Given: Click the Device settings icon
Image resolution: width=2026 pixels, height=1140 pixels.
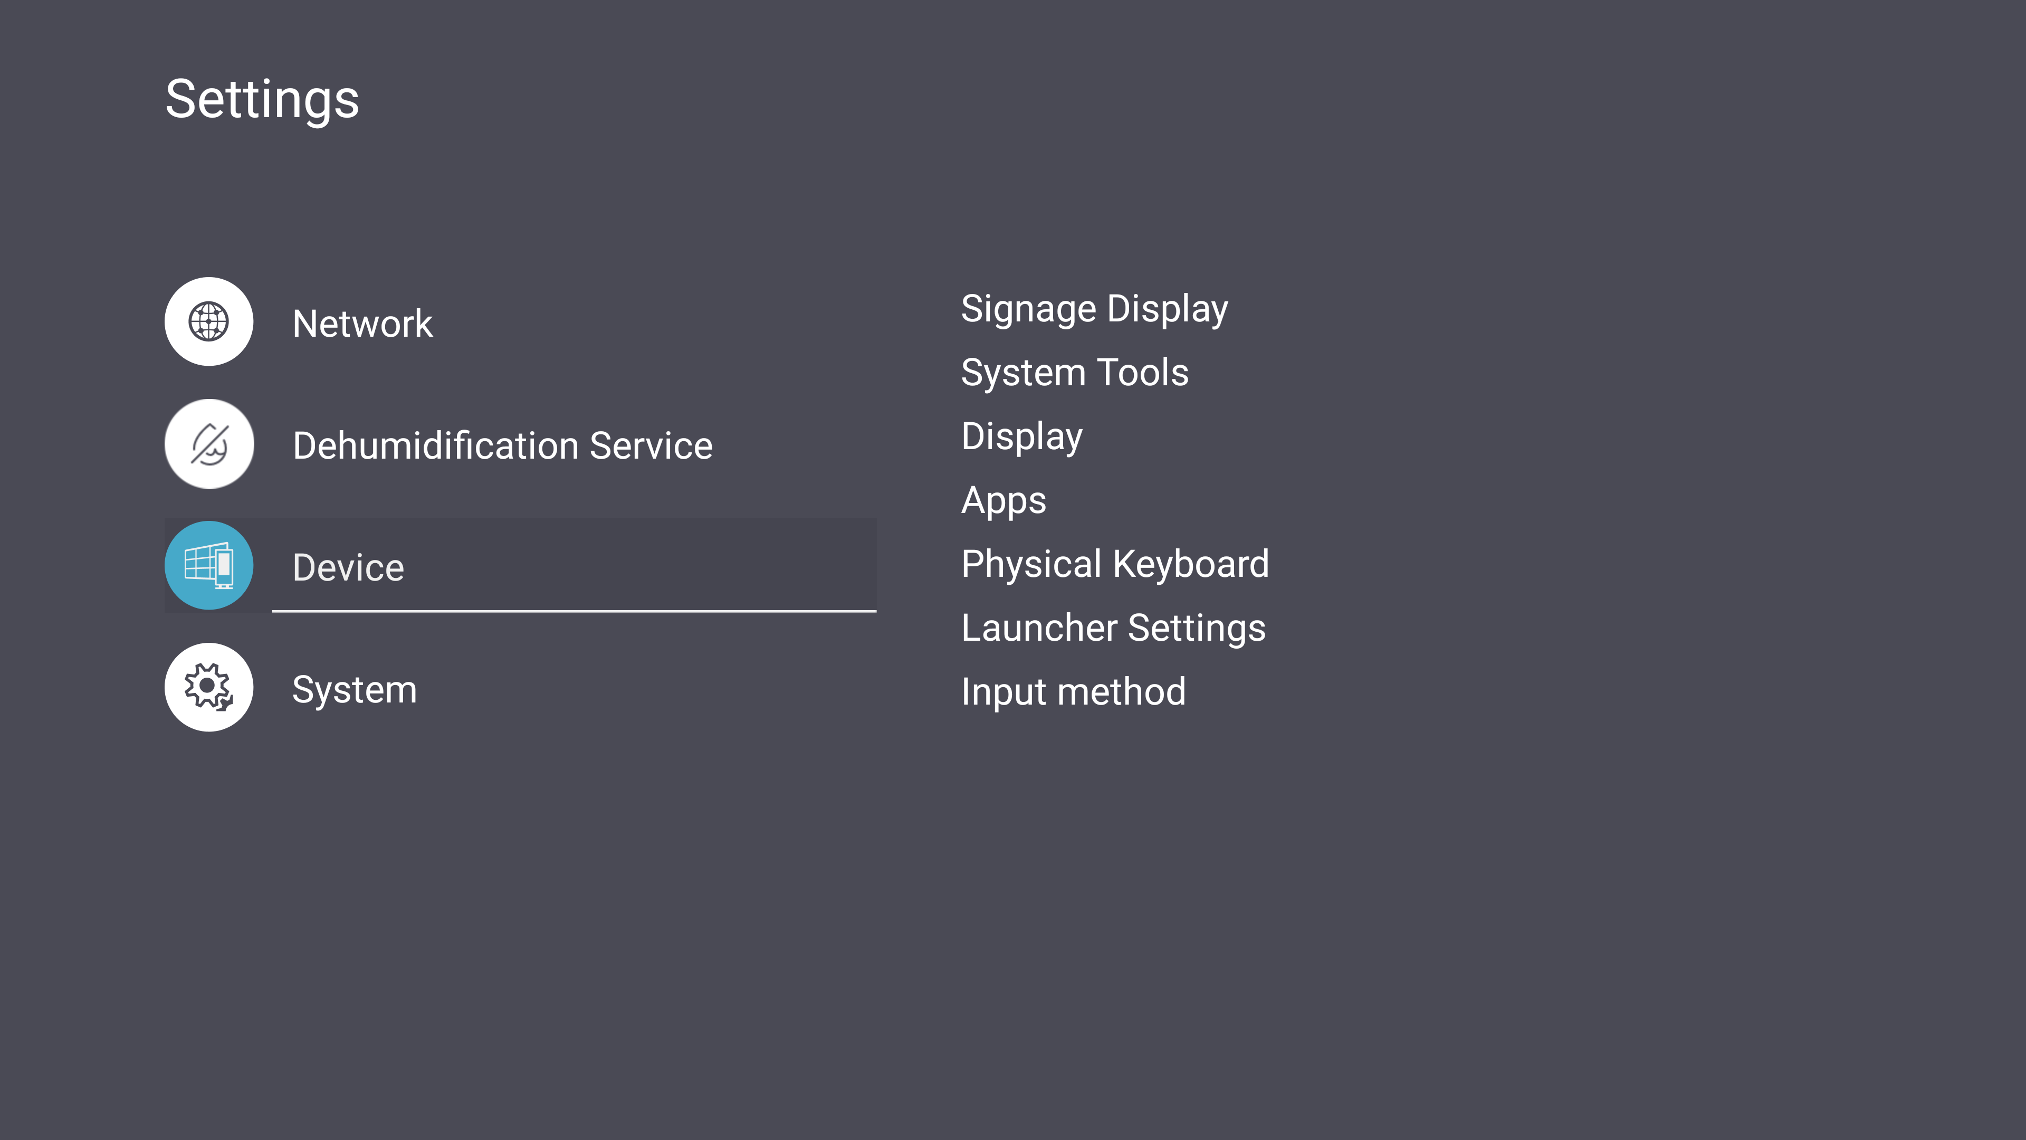Looking at the screenshot, I should pyautogui.click(x=209, y=565).
